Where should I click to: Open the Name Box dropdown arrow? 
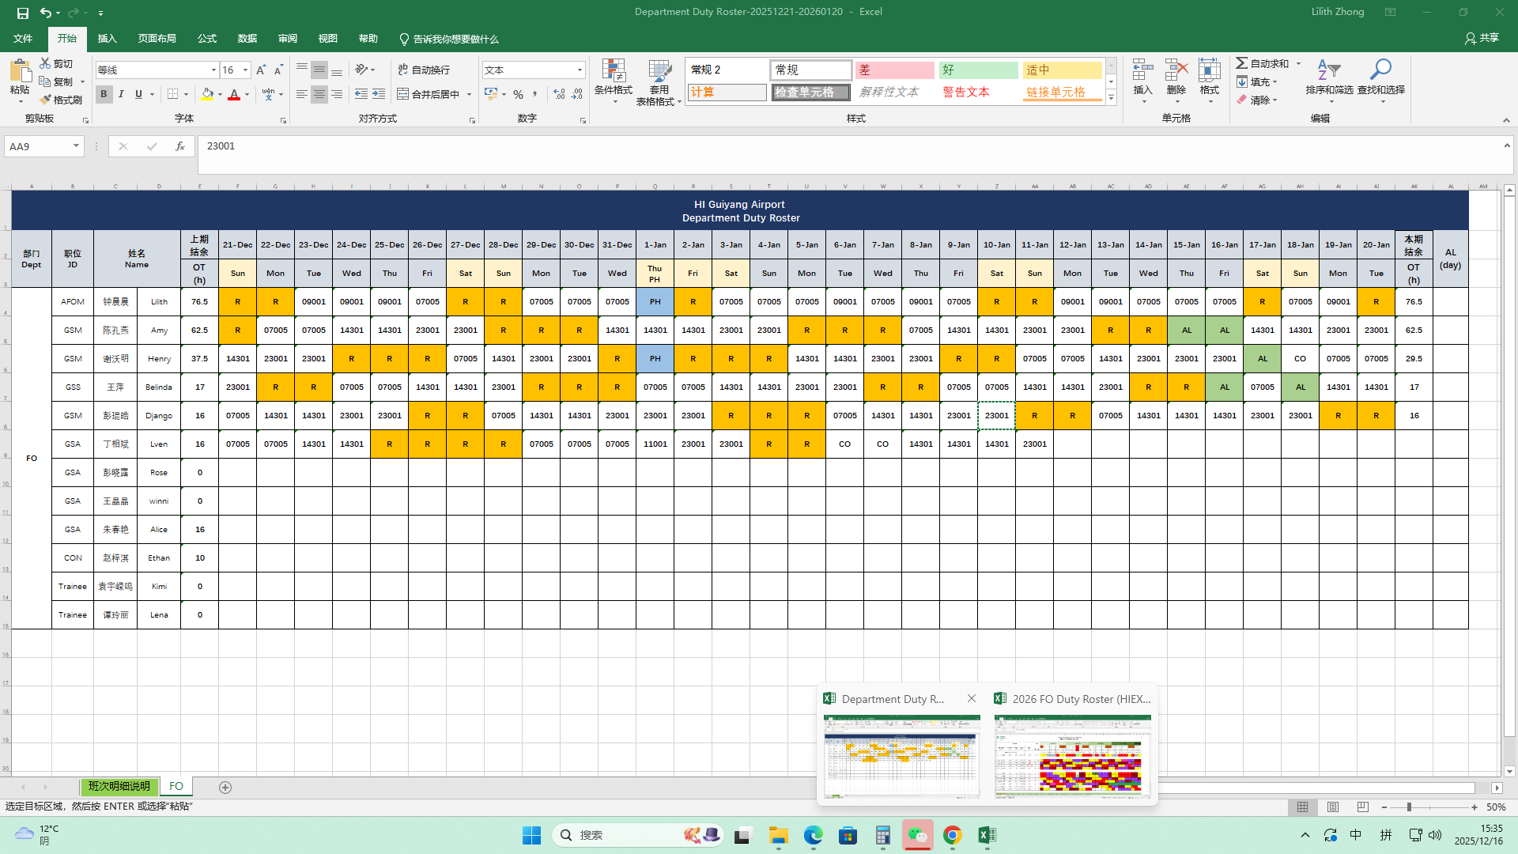(76, 146)
